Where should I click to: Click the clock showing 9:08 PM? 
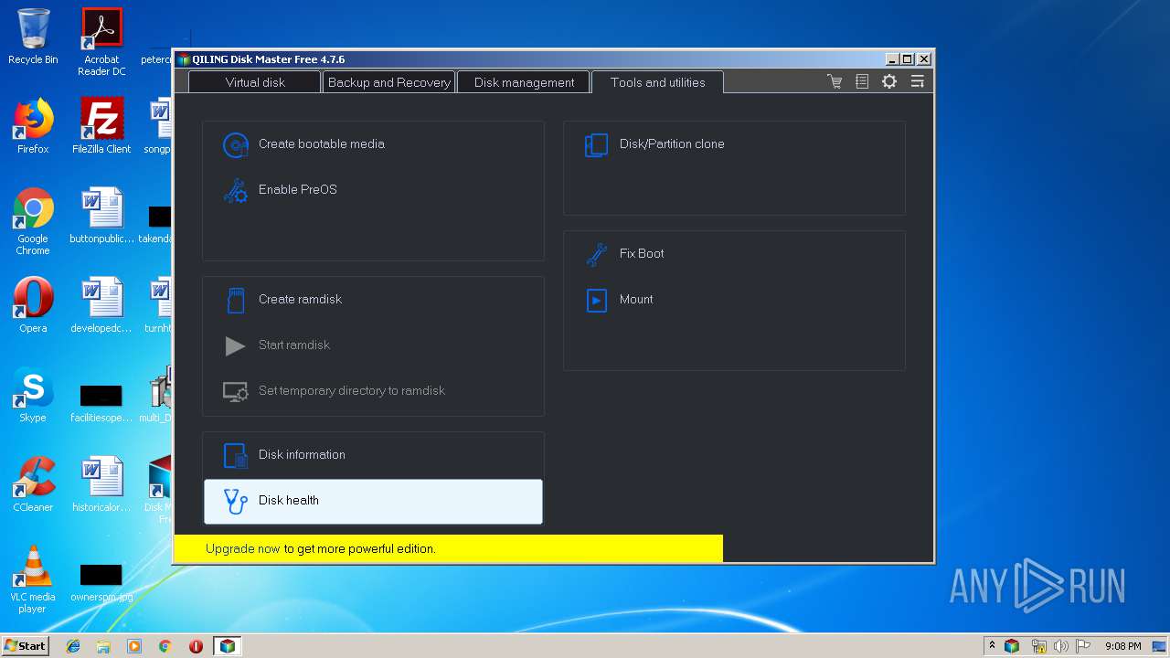(x=1122, y=646)
